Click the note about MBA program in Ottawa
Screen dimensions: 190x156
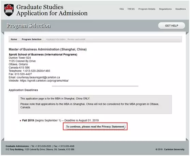point(90,106)
